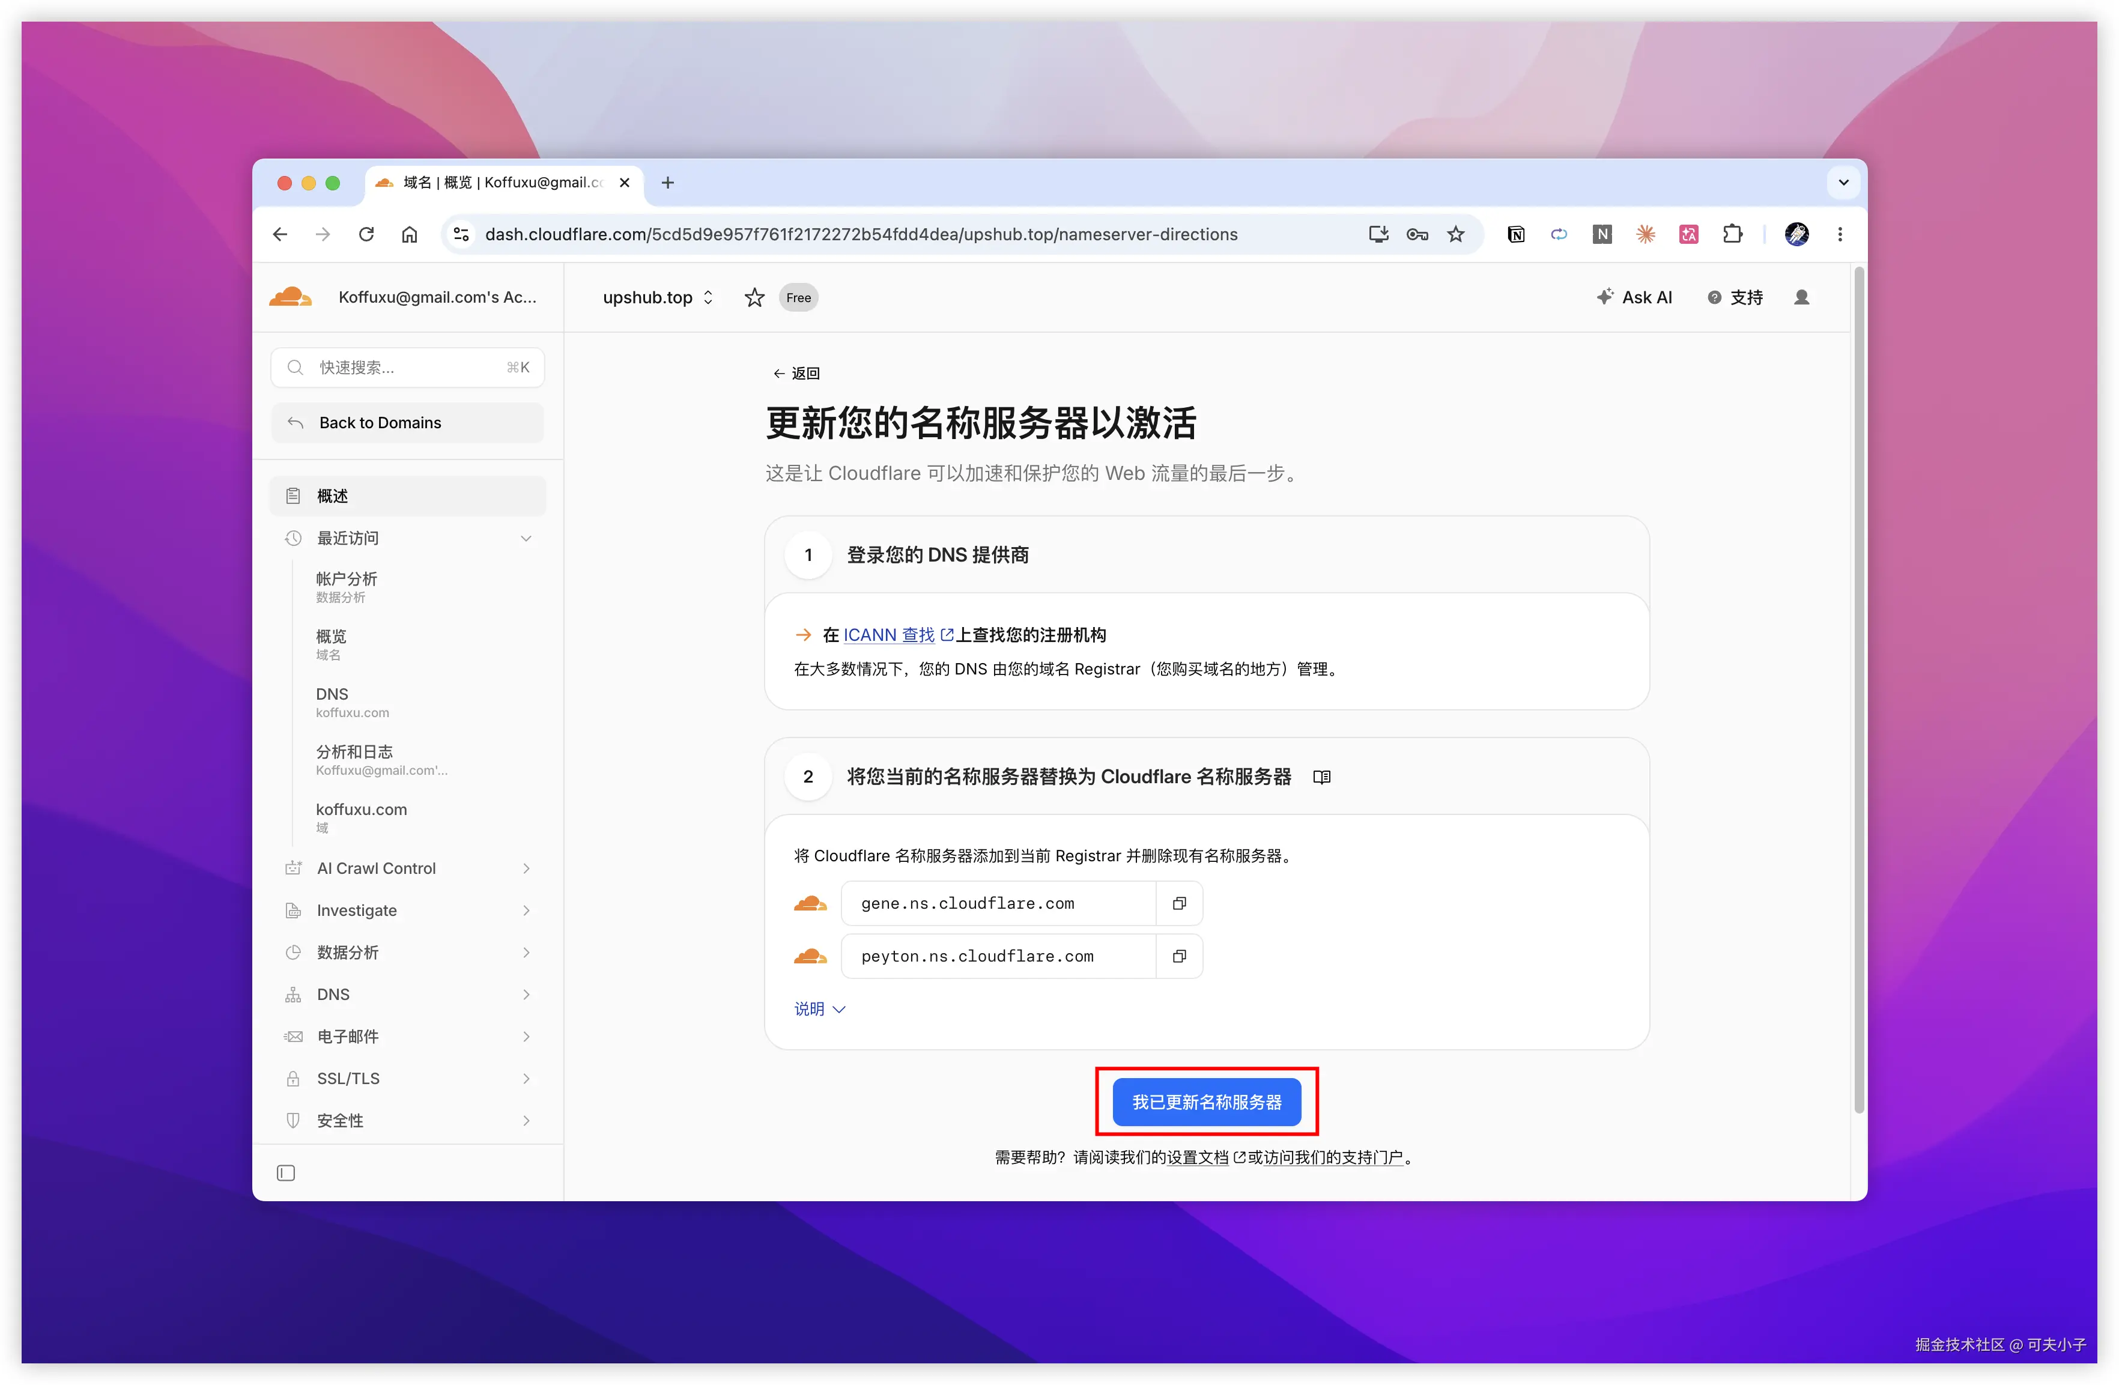The image size is (2119, 1385).
Task: Expand the 安全性 menu
Action: (x=408, y=1121)
